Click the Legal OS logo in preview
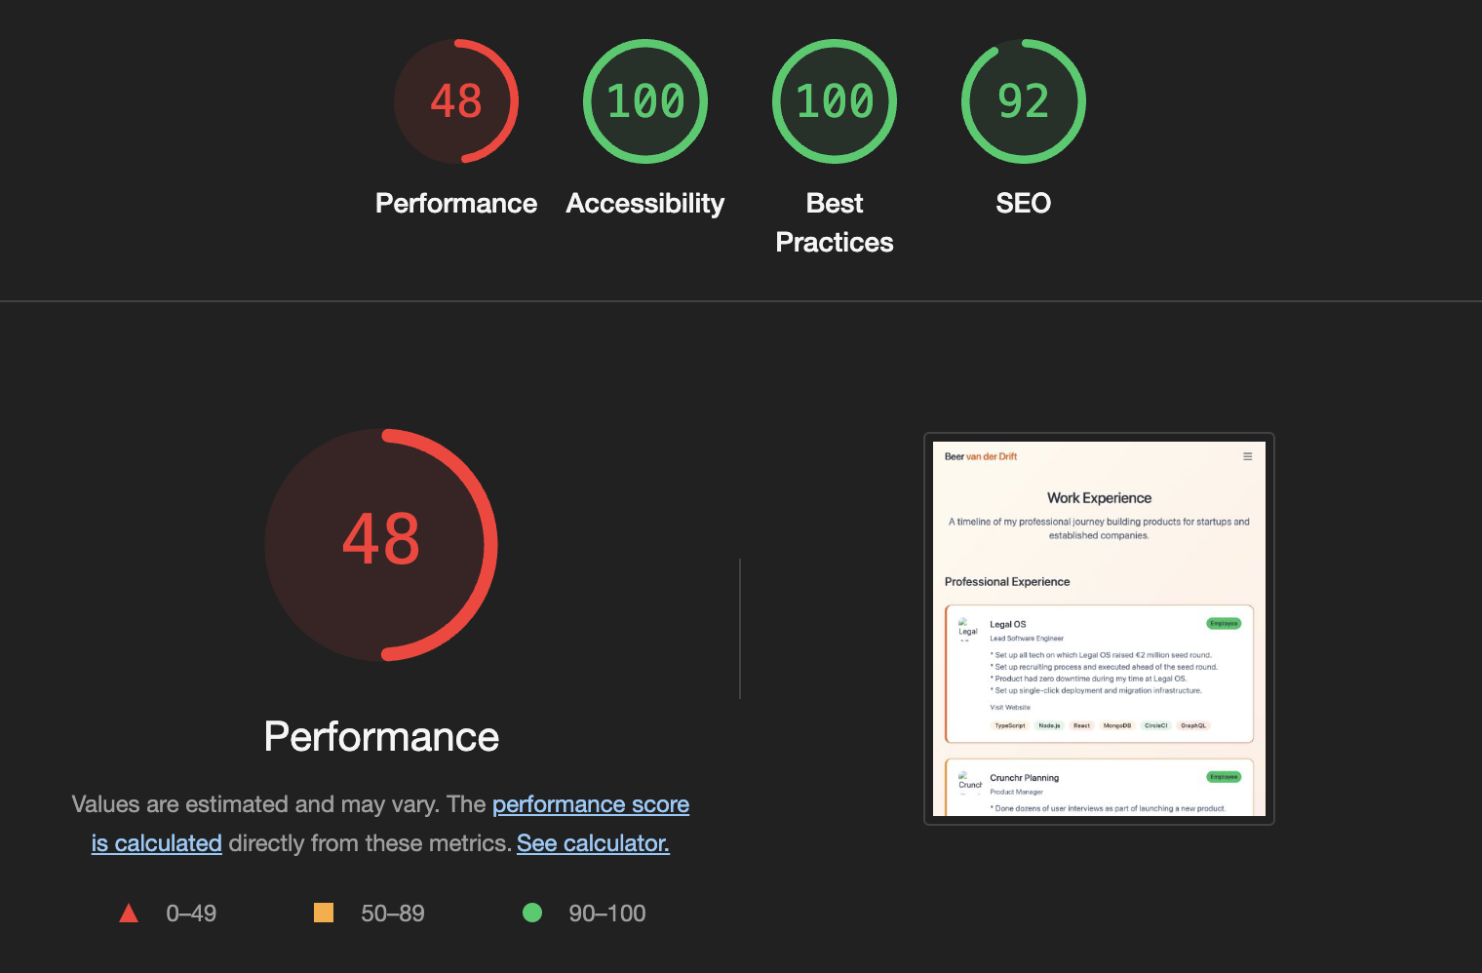Screen dimensions: 1482x973 966,628
